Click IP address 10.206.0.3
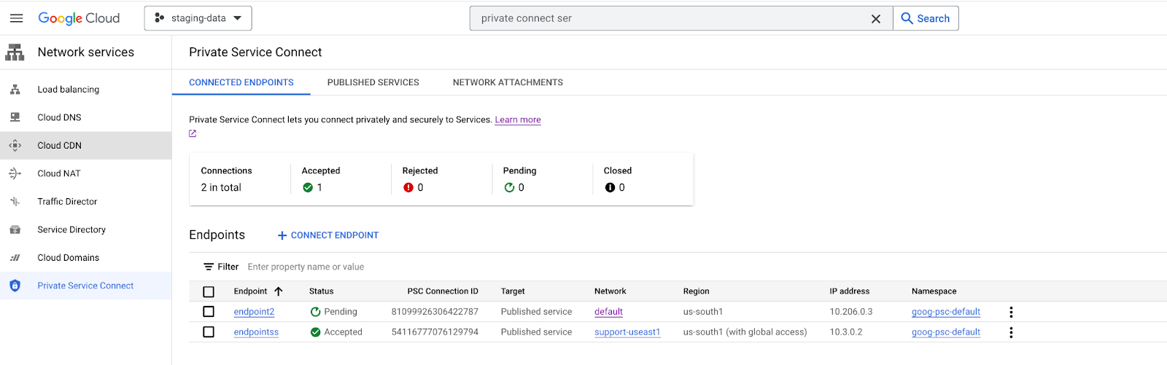 850,312
